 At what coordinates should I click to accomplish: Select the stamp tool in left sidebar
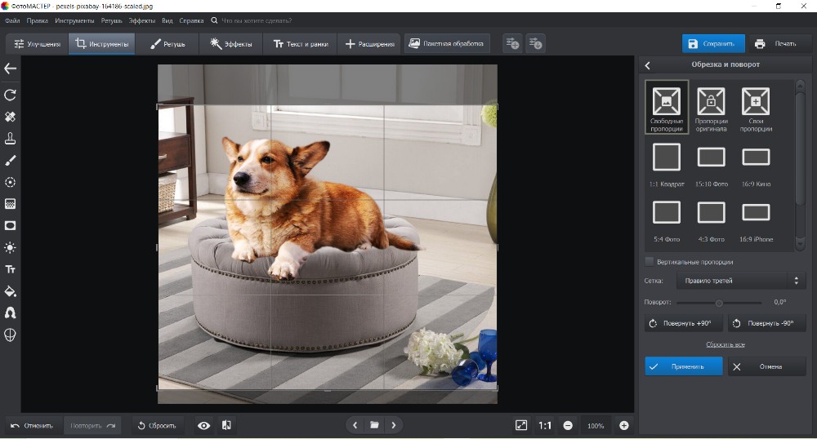[11, 138]
